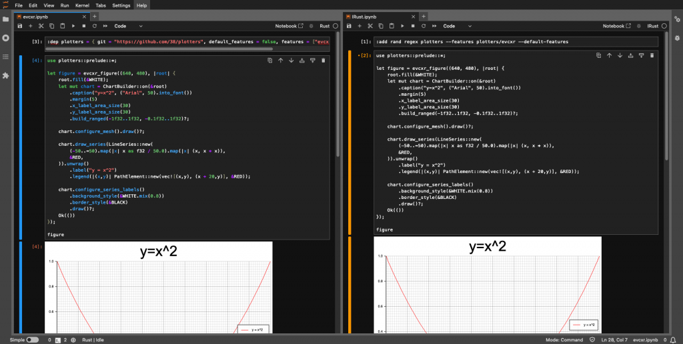
Task: Open the Running Terminals and Kernels panel
Action: point(5,38)
